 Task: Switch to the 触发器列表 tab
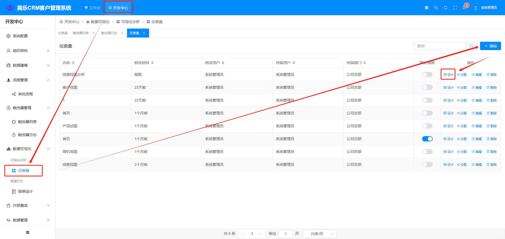pyautogui.click(x=81, y=33)
